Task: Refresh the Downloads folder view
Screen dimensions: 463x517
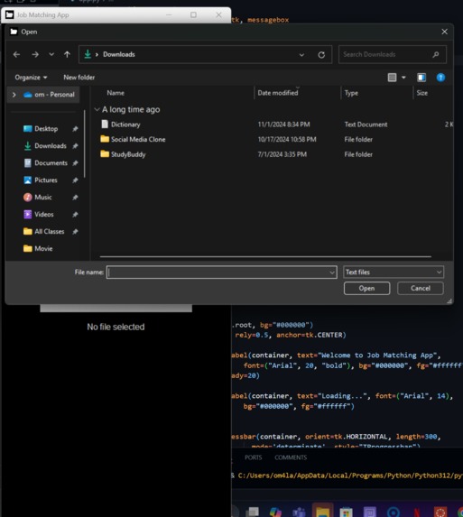Action: (321, 55)
